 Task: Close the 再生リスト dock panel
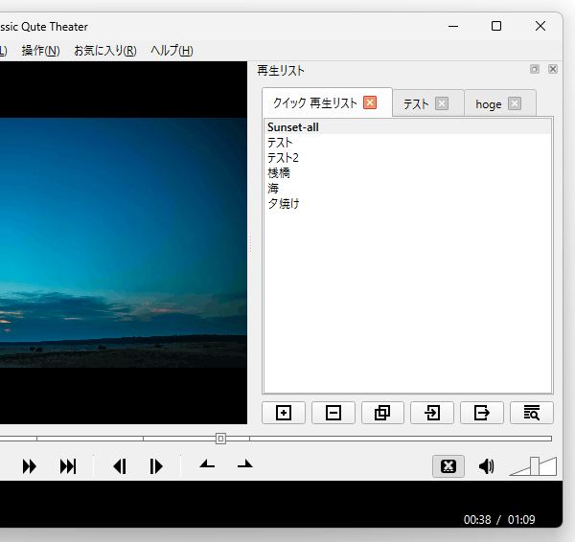pyautogui.click(x=553, y=69)
